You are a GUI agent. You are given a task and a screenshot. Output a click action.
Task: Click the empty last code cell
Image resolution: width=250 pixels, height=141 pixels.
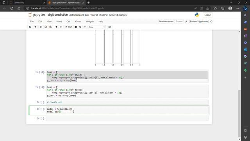click(127, 118)
